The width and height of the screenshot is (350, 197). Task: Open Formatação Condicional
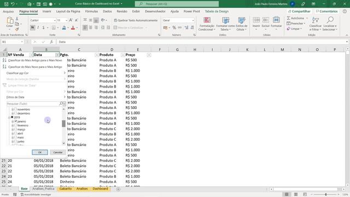click(x=207, y=24)
